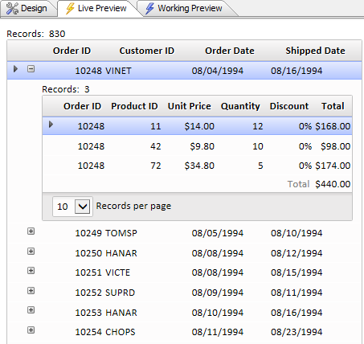Screen dimensions: 364x344
Task: Select customer cell TOMSP
Action: click(121, 233)
